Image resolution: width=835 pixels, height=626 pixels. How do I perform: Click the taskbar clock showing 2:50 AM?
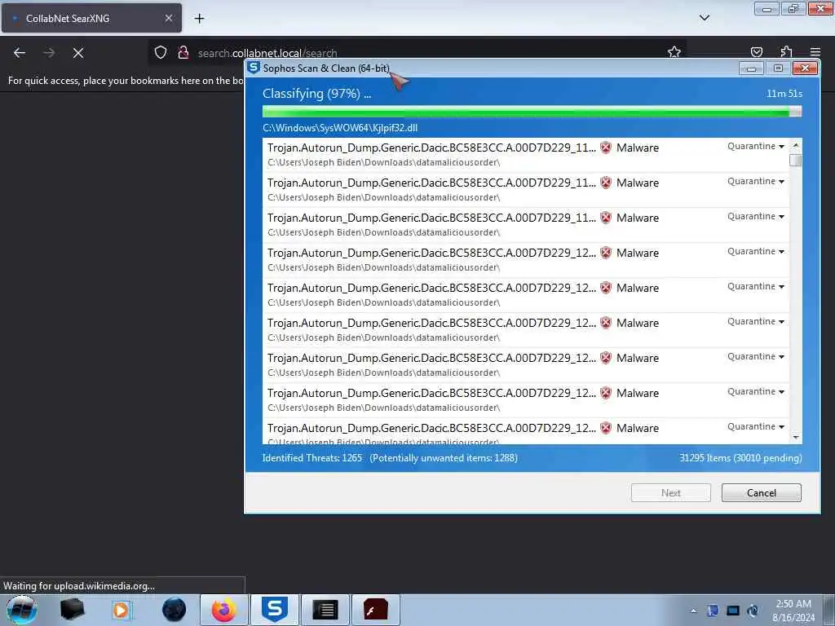click(x=793, y=611)
